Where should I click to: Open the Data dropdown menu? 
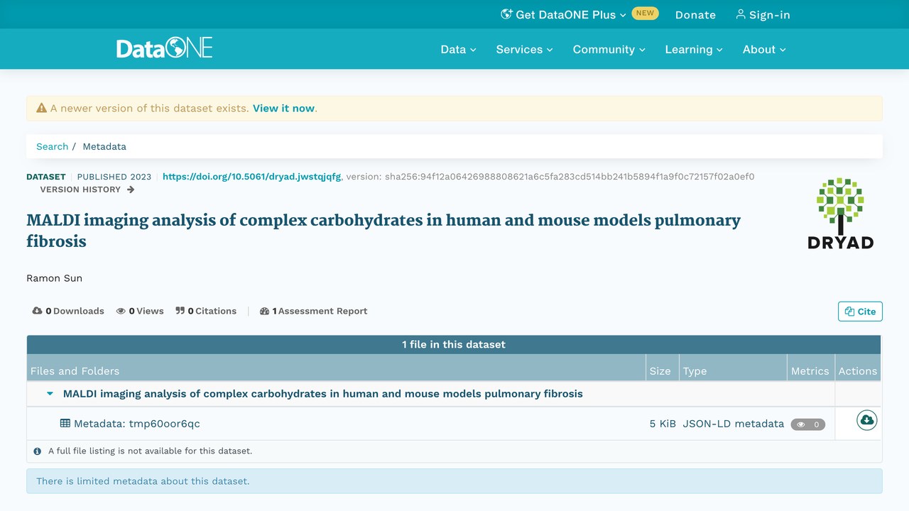click(458, 49)
